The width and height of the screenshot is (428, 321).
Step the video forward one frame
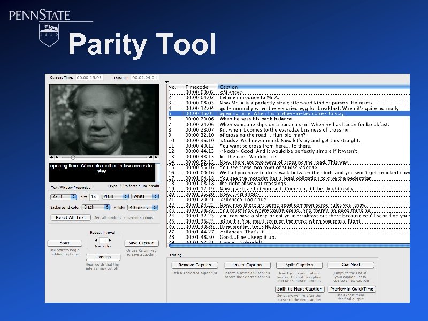156,157
